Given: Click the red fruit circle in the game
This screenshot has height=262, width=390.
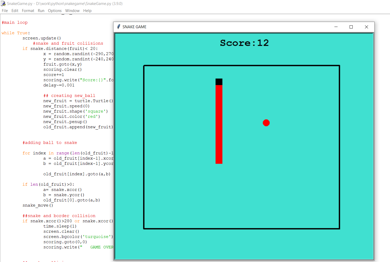Looking at the screenshot, I should coord(266,123).
